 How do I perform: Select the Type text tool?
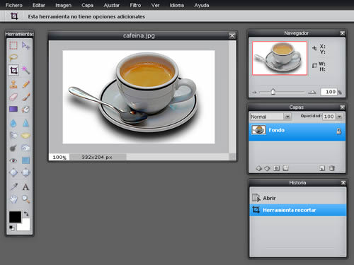pos(25,187)
